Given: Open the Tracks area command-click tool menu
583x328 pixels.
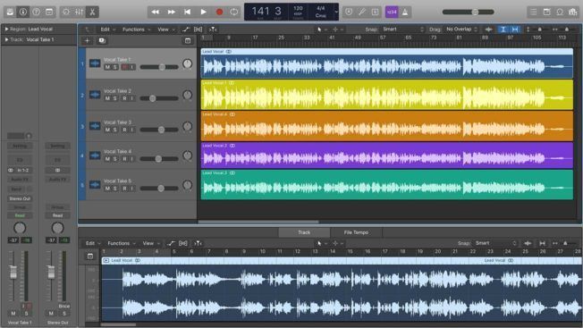Looking at the screenshot, I should point(338,29).
